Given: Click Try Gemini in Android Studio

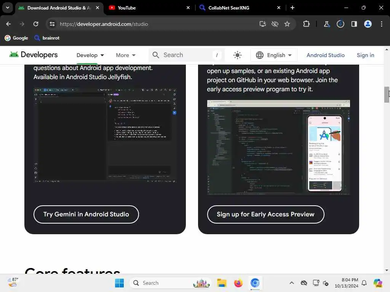Looking at the screenshot, I should pos(86,214).
